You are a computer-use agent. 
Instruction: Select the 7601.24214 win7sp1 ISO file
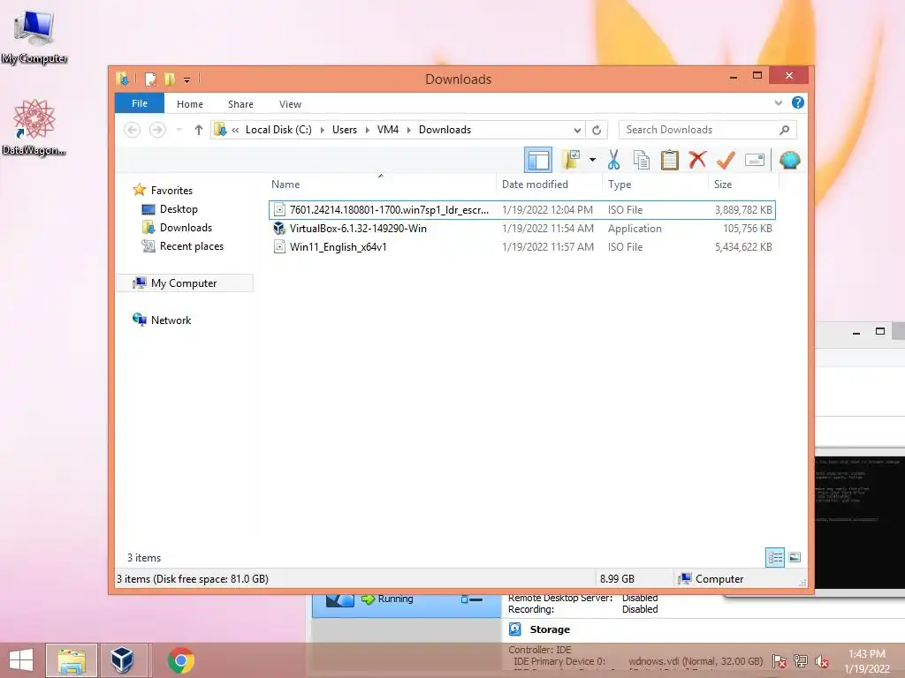tap(521, 210)
